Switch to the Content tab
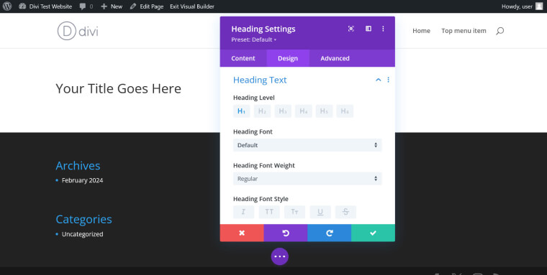Screen dimensions: 547x275 [243, 58]
